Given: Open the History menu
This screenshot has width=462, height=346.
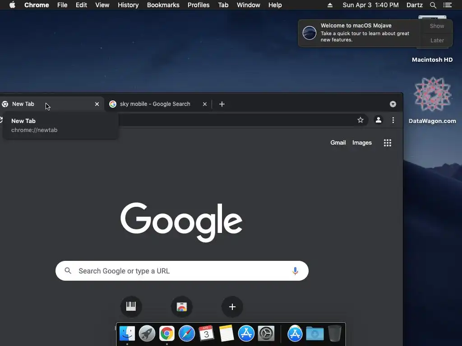Looking at the screenshot, I should coord(128,5).
